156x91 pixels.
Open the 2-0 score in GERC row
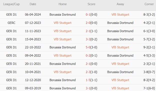tap(88, 23)
